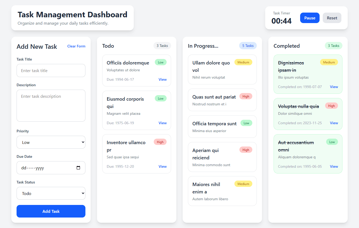359x228 pixels.
Task: Select the Maiores nihil enim a card title
Action: [x=206, y=188]
